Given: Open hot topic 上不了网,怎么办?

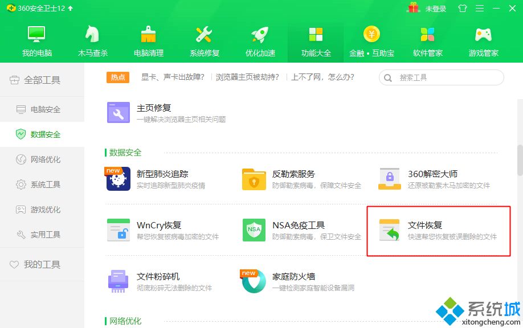Looking at the screenshot, I should [322, 77].
